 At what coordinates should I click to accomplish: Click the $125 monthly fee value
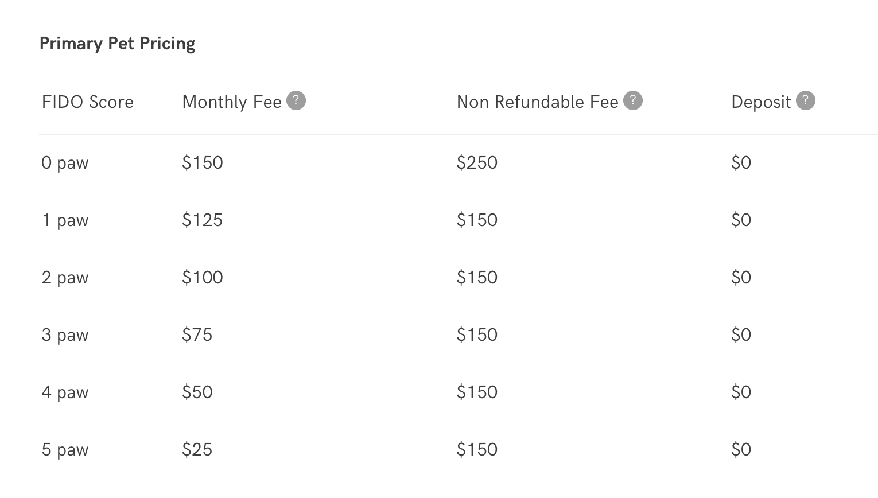tap(202, 220)
